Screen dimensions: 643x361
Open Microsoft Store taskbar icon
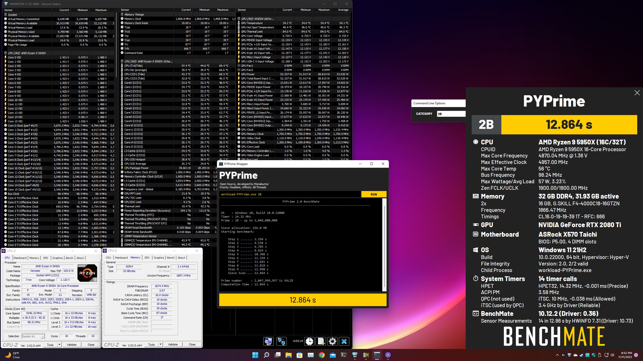pos(299,355)
